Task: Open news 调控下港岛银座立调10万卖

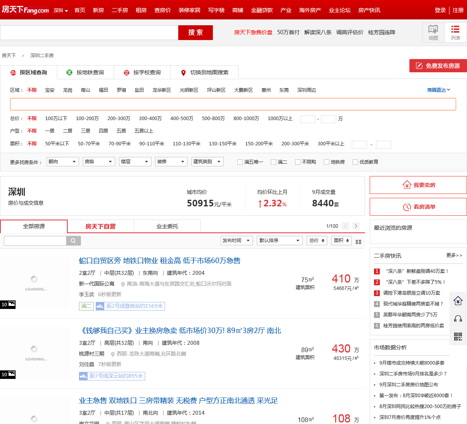Action: tap(412, 293)
